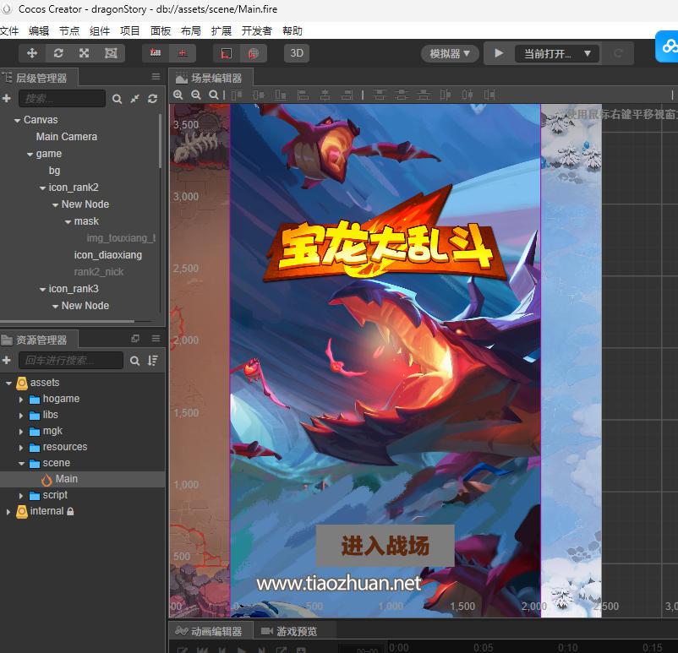The width and height of the screenshot is (678, 653).
Task: Open the 帮助 menu
Action: pos(293,31)
